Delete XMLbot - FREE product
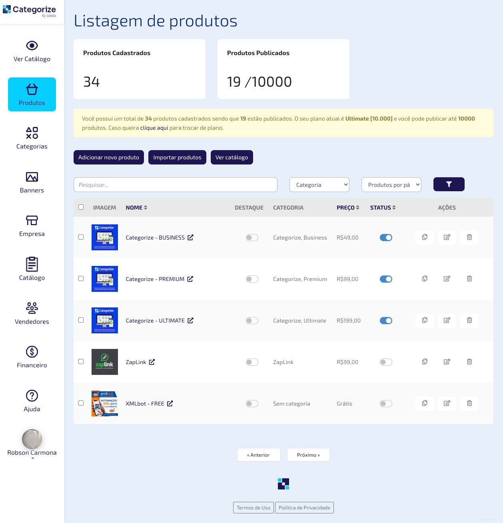This screenshot has width=503, height=523. (x=469, y=403)
